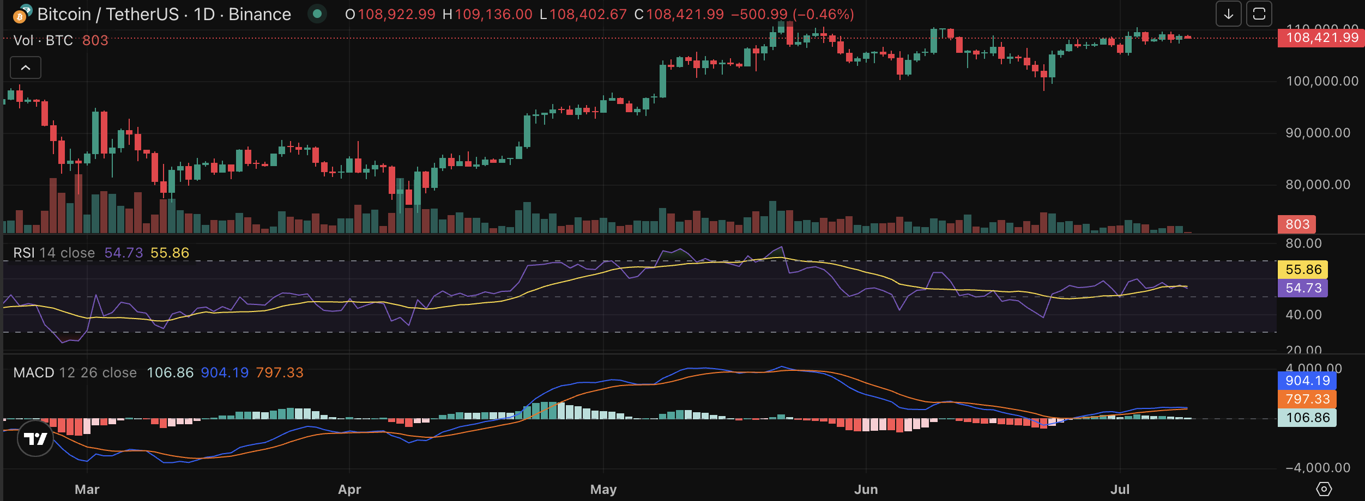Click the RSI 80.00 axis label

coord(1303,243)
